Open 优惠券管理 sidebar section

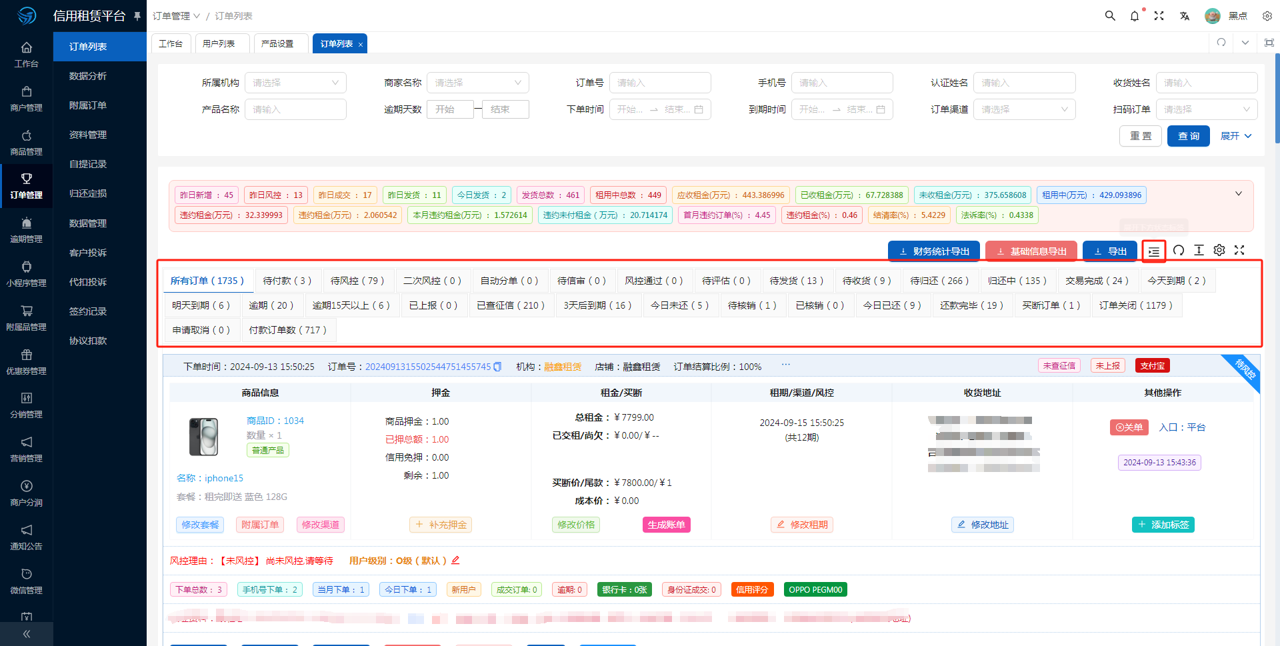(x=27, y=362)
